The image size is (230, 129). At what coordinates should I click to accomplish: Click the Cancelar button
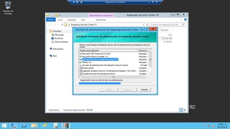point(144,90)
